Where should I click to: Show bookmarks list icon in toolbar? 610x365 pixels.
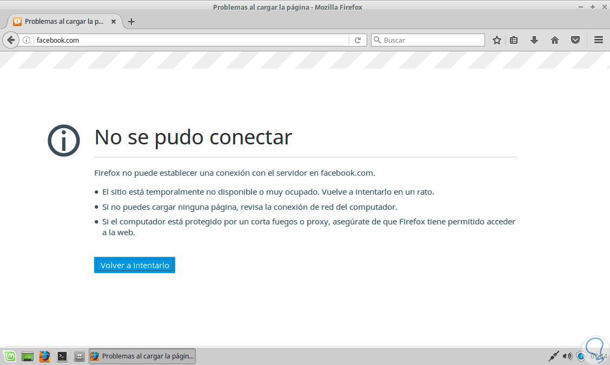[514, 40]
